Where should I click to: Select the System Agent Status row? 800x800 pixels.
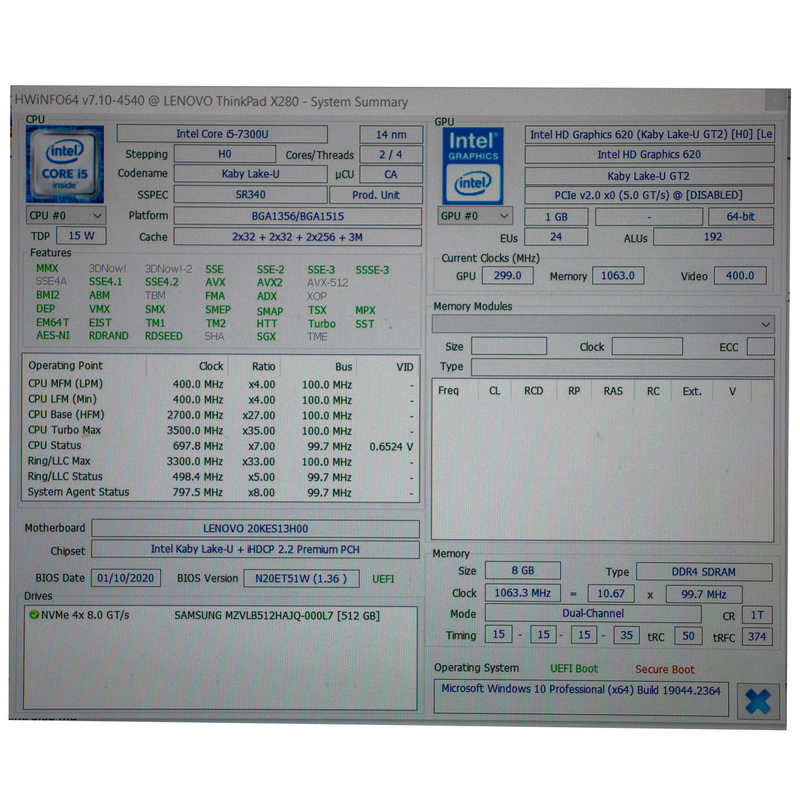tap(221, 492)
